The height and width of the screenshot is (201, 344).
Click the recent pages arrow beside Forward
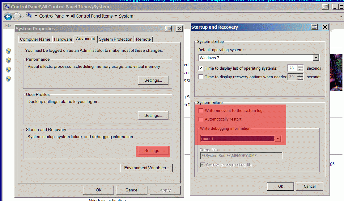(x=23, y=16)
